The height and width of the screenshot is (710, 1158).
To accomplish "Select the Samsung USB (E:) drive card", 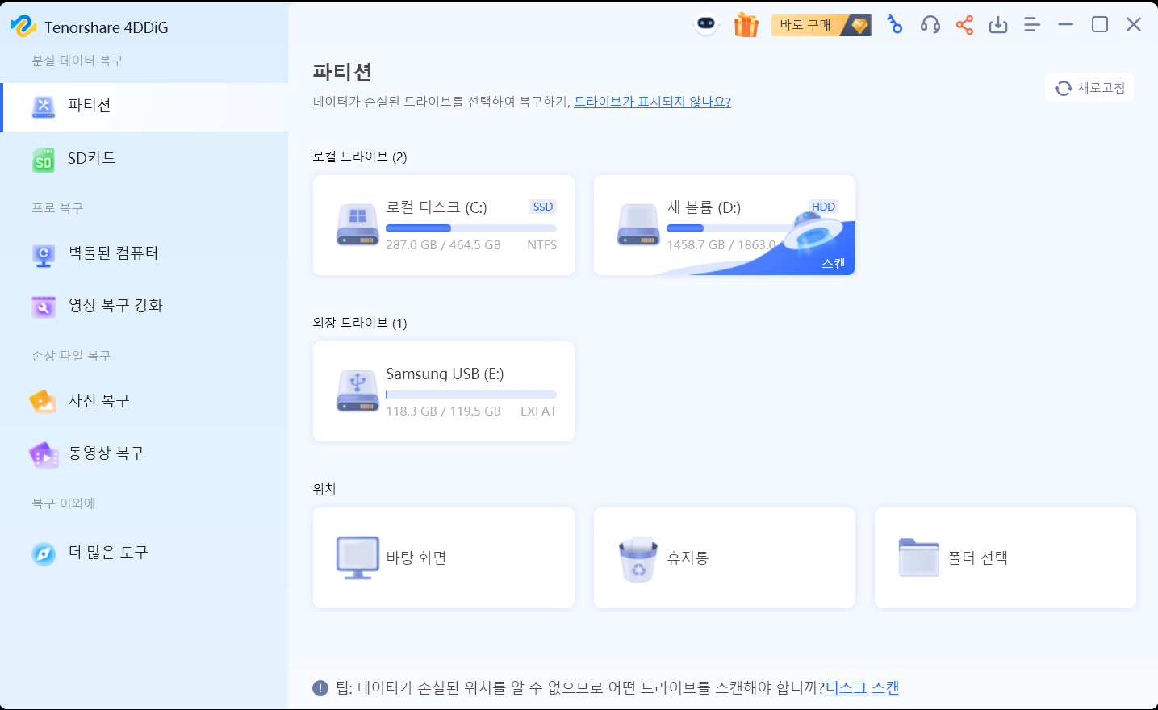I will click(x=444, y=391).
